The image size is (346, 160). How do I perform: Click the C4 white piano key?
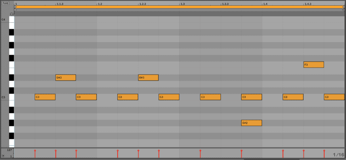[11, 19]
